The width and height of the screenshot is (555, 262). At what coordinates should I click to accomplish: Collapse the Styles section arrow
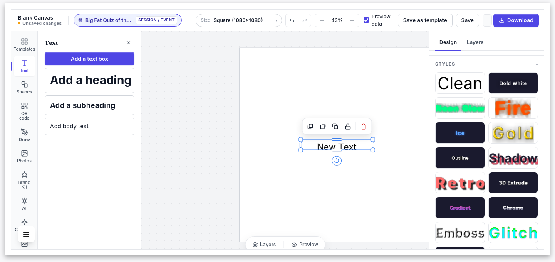537,64
